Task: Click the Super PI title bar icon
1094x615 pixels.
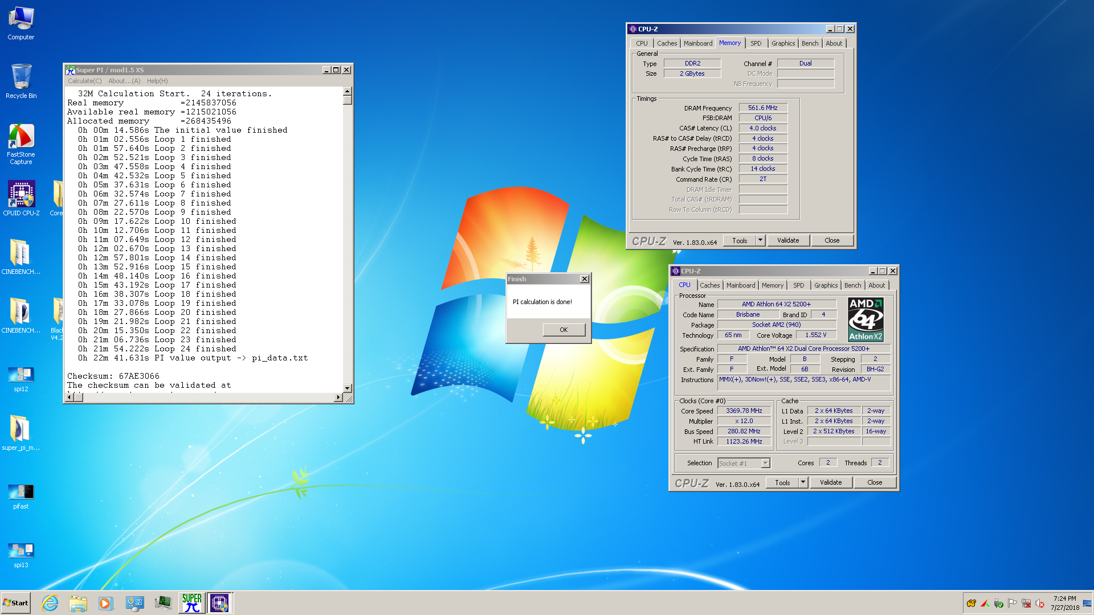Action: [x=70, y=69]
